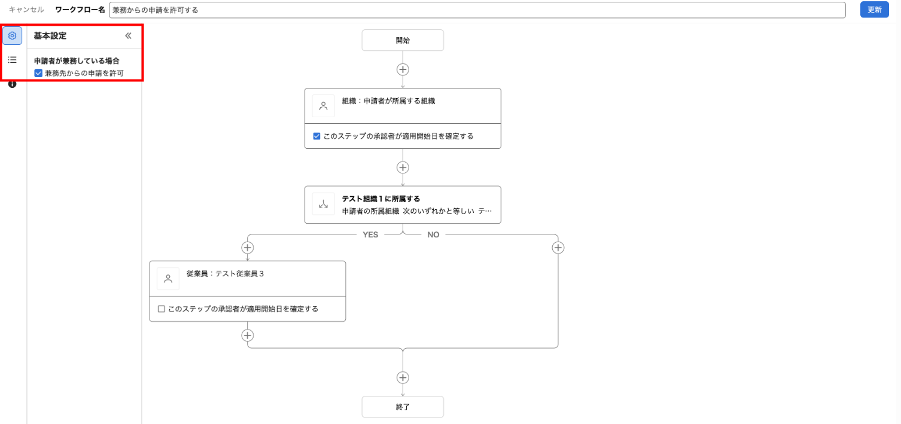This screenshot has height=424, width=901.
Task: Uncheck 兼務先からの申請を許可 checkbox
Action: click(x=38, y=73)
